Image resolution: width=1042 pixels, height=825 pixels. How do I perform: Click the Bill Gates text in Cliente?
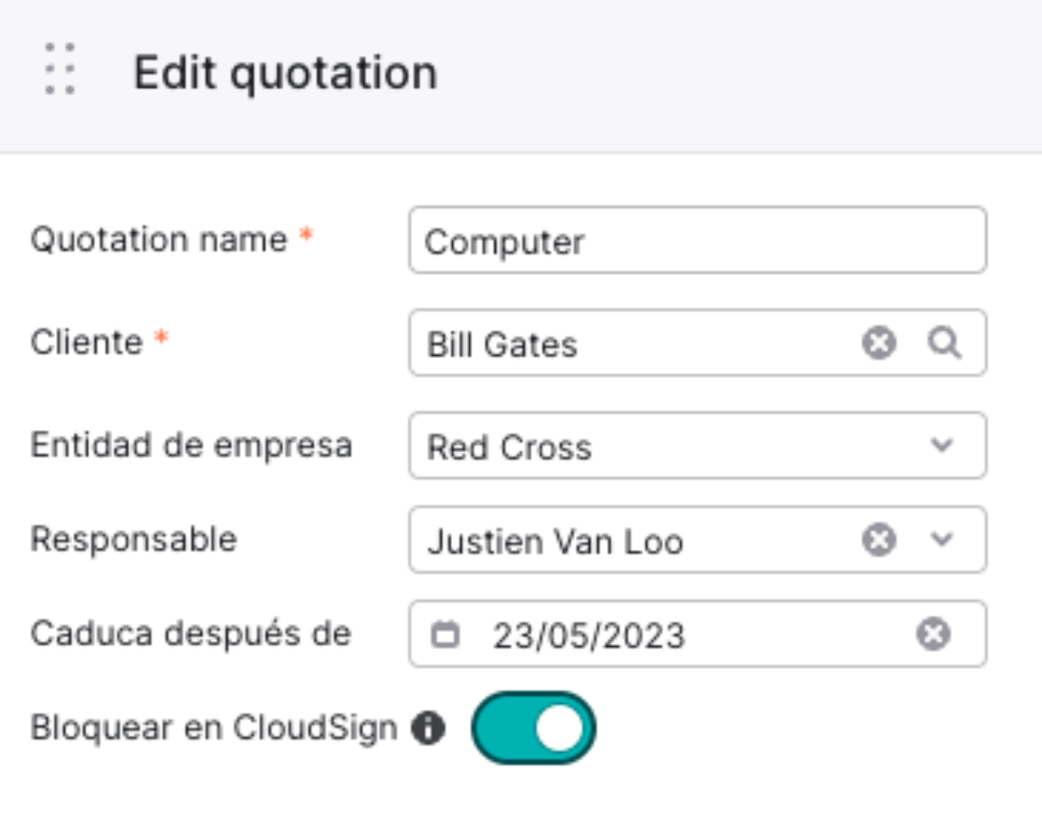[x=502, y=345]
